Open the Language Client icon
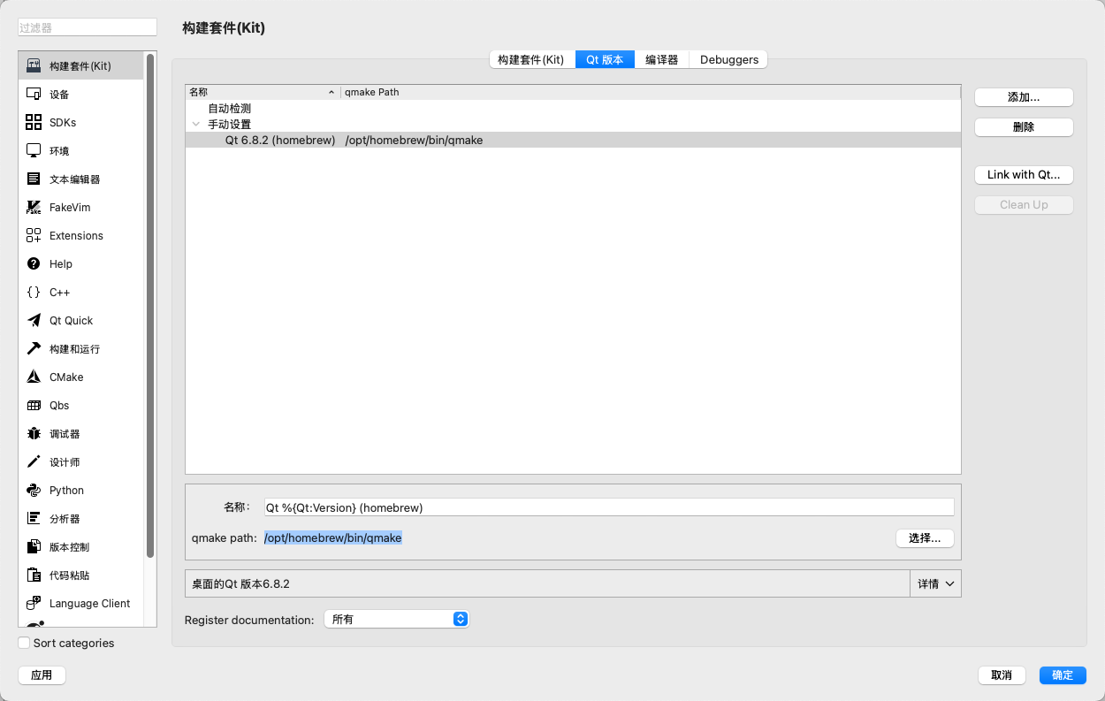This screenshot has width=1105, height=701. coord(34,604)
